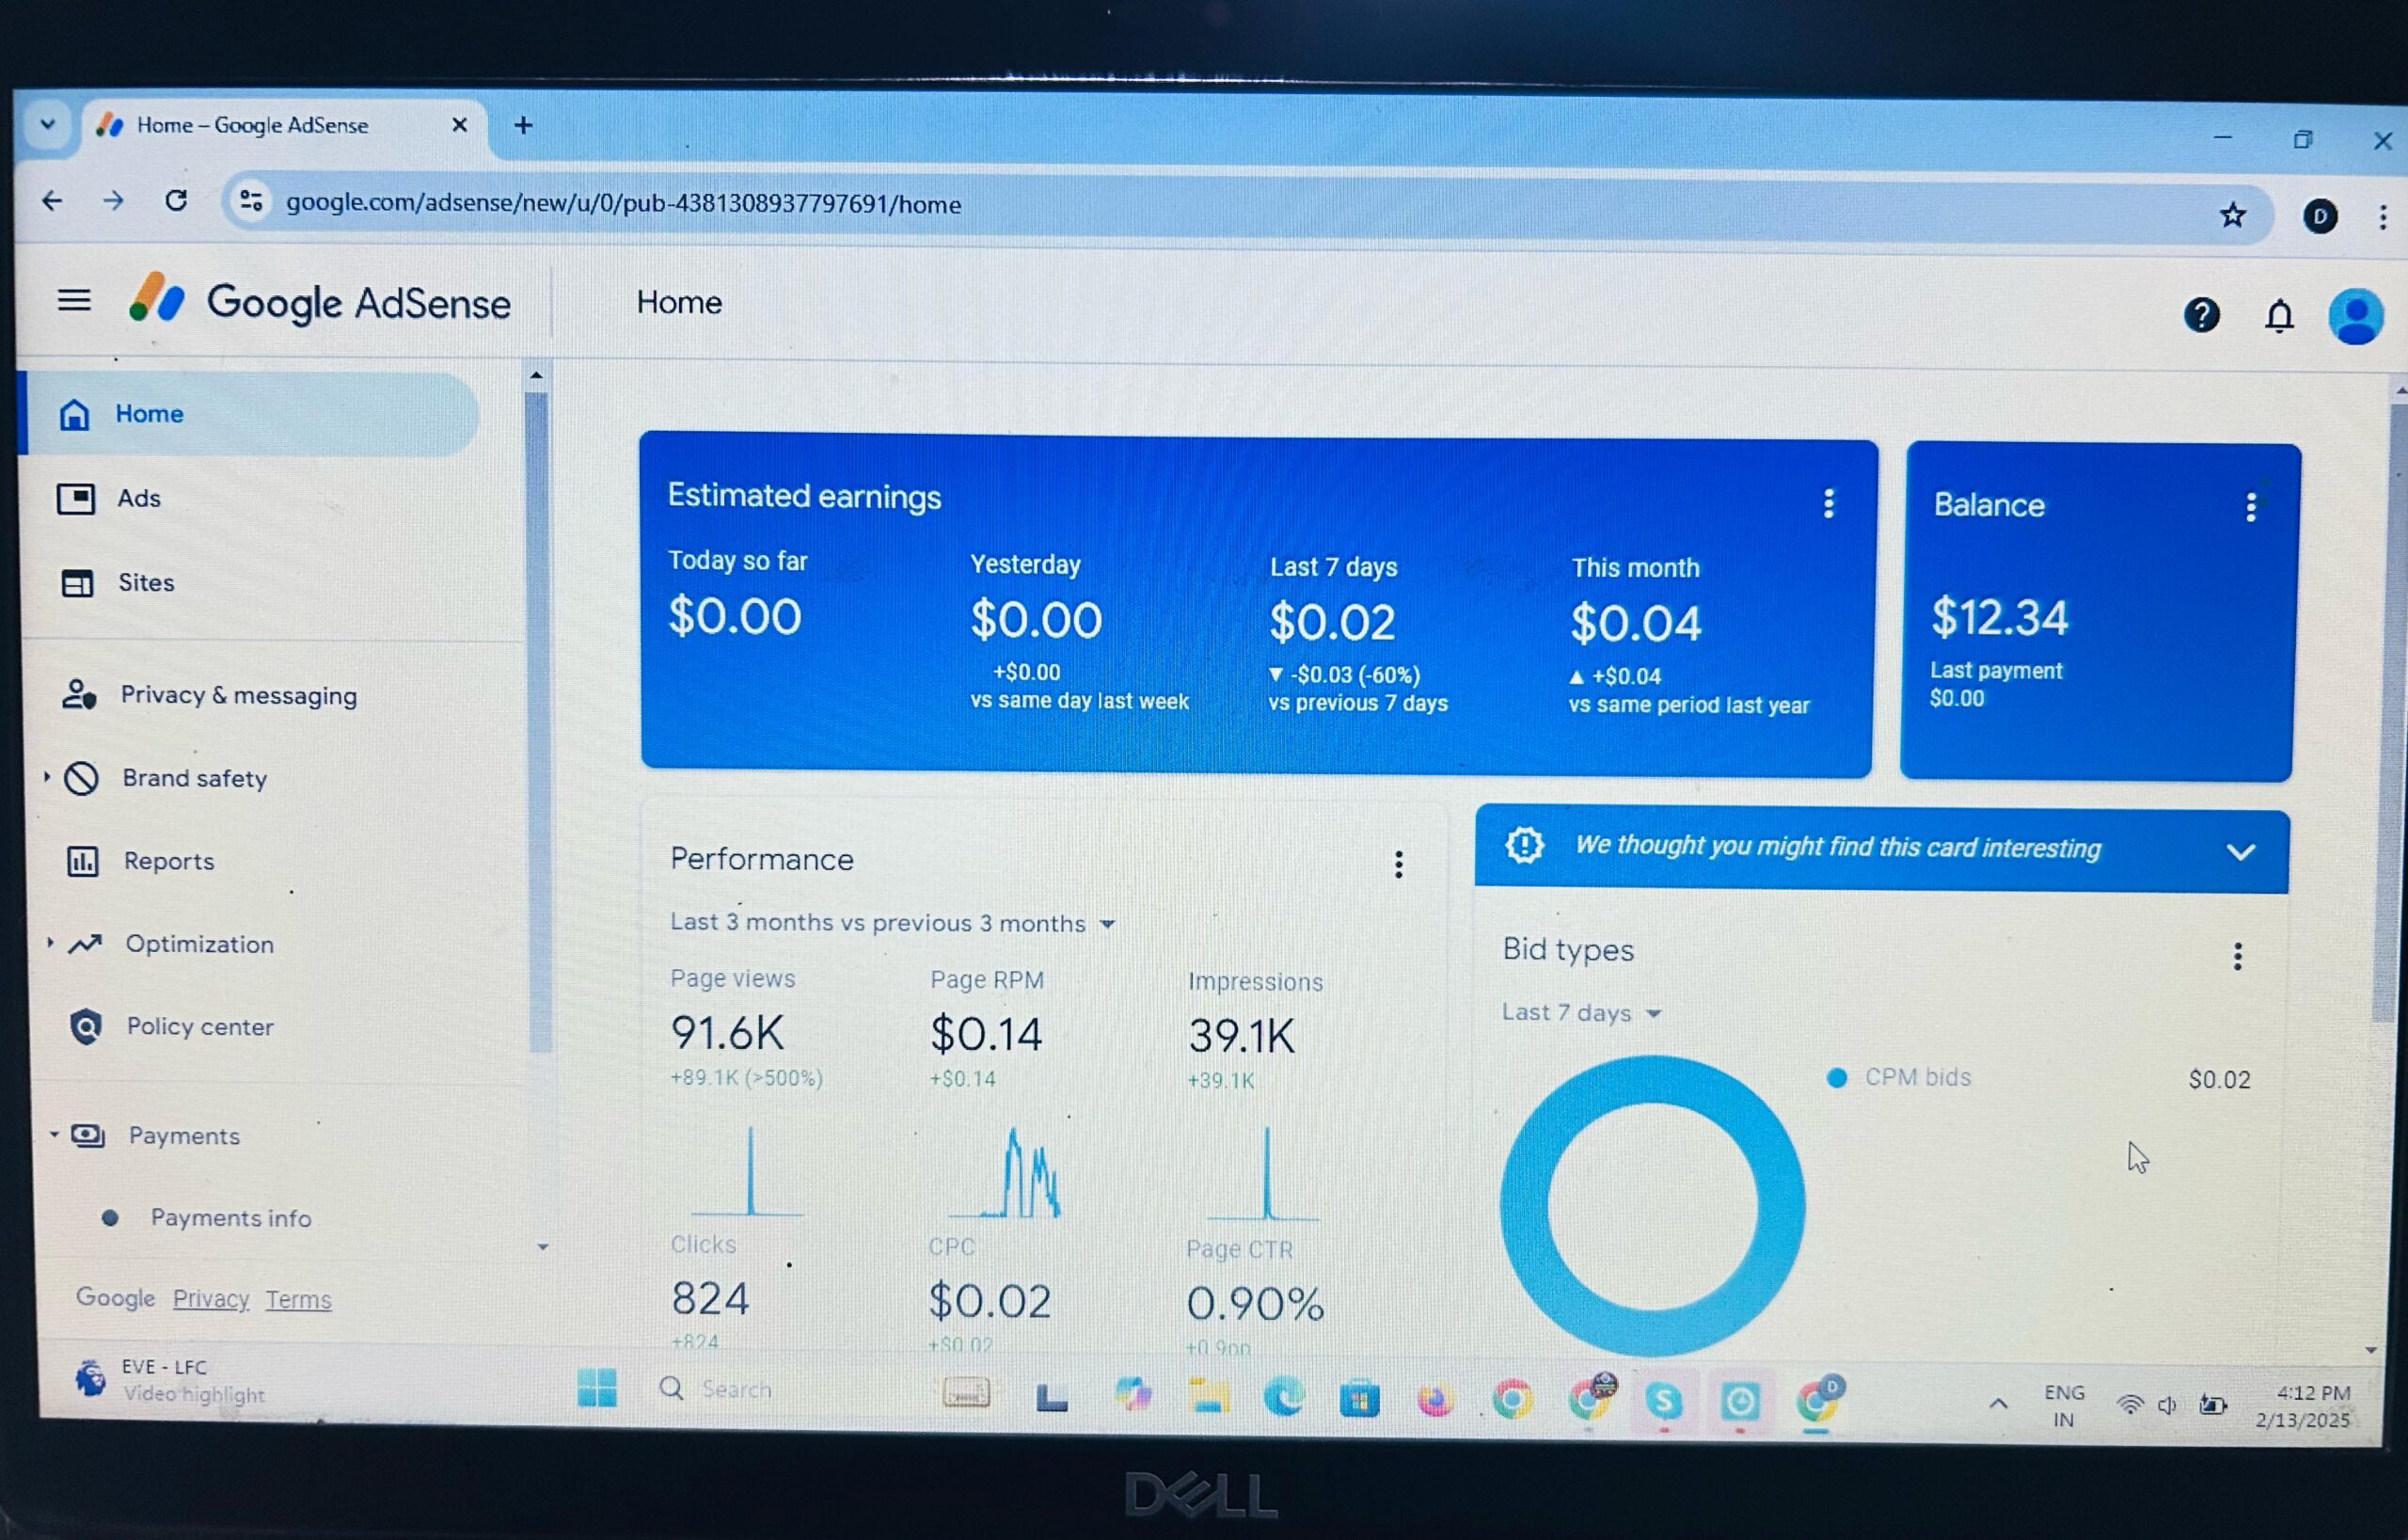Open File Explorer from the taskbar
The width and height of the screenshot is (2408, 1540).
(x=1208, y=1396)
